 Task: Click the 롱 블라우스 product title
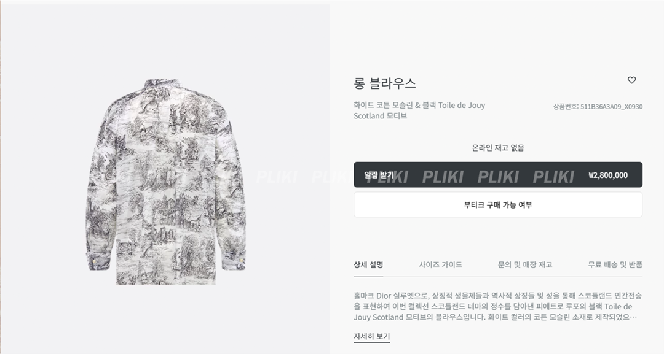(384, 83)
